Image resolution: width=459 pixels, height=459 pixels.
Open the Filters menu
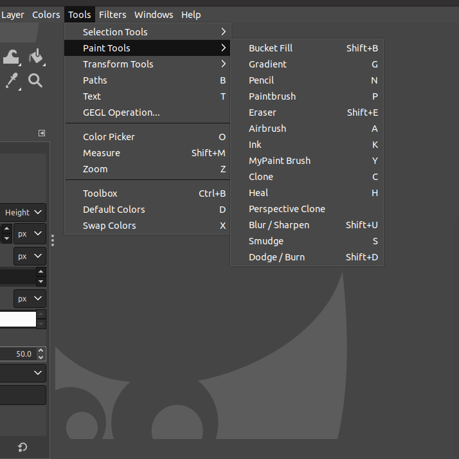(x=113, y=15)
